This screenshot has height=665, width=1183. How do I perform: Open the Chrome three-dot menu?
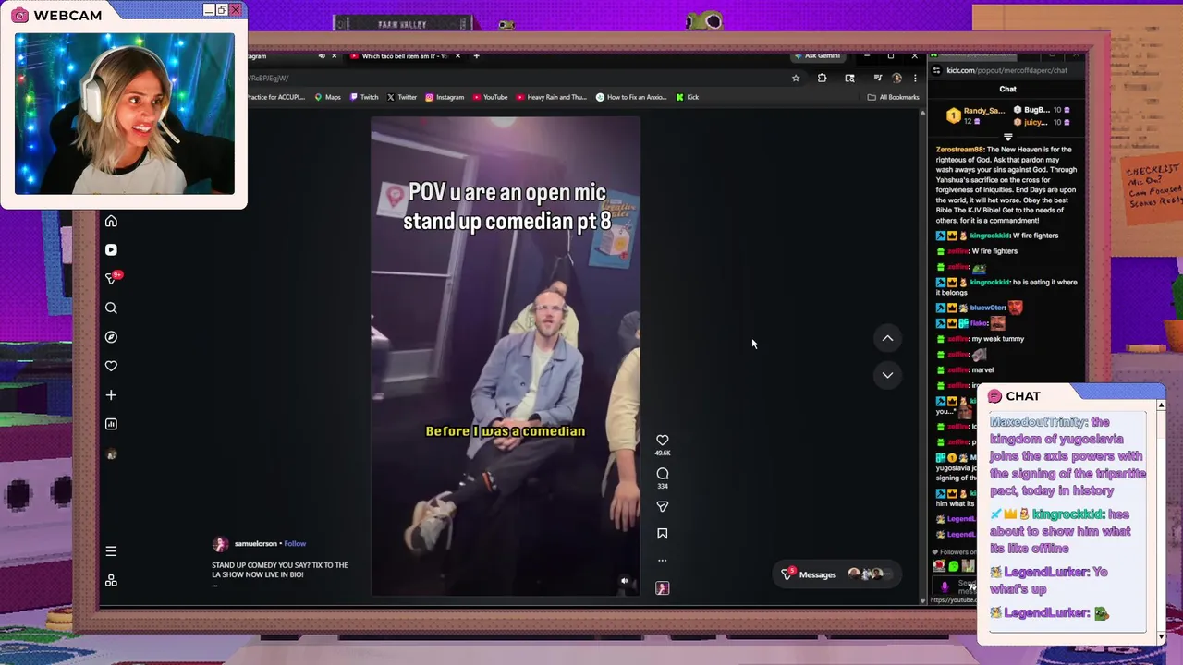pyautogui.click(x=915, y=79)
